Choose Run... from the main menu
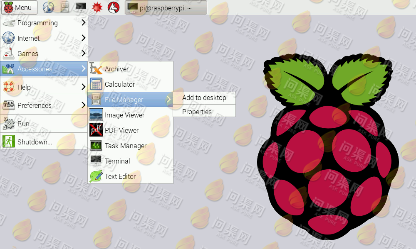Screen dimensions: 416x249 tap(44, 123)
